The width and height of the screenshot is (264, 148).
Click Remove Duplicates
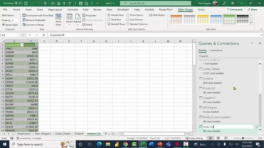pyautogui.click(x=34, y=20)
